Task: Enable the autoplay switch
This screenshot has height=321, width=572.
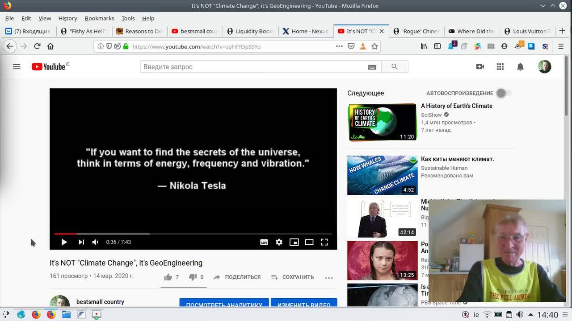Action: (504, 93)
